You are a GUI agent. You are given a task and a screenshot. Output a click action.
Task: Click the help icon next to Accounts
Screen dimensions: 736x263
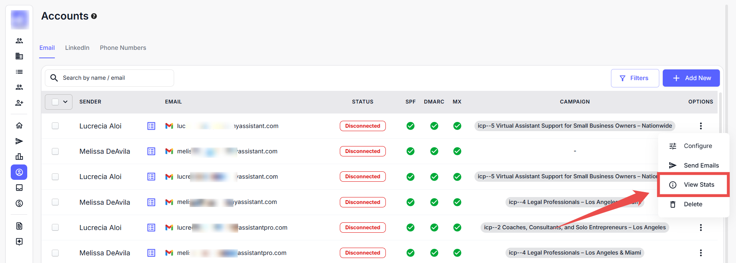pos(94,16)
